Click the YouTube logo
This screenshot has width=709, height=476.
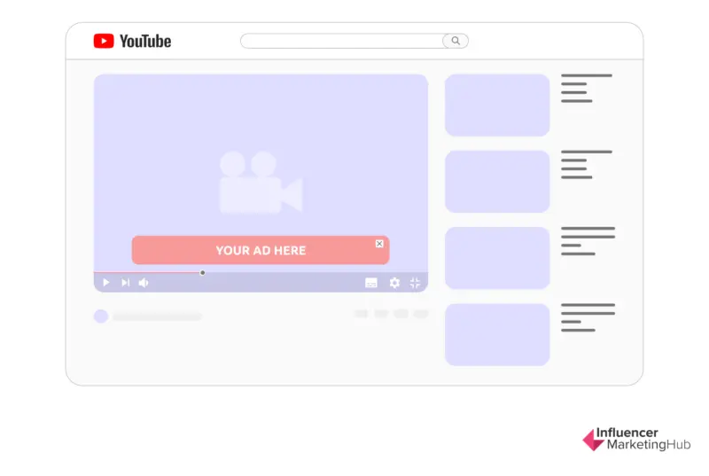pyautogui.click(x=132, y=41)
